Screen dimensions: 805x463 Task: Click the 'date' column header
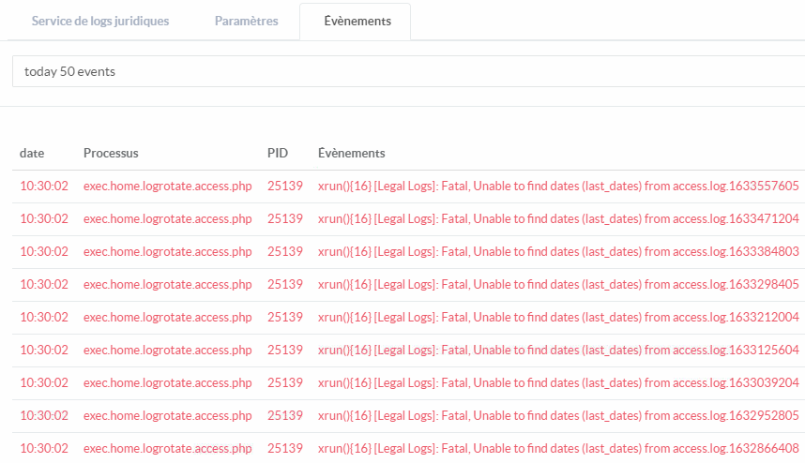[32, 154]
